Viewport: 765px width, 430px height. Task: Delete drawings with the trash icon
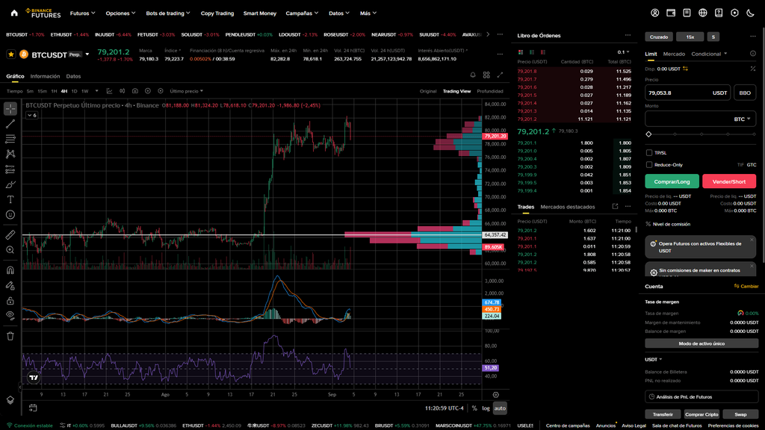[x=10, y=336]
